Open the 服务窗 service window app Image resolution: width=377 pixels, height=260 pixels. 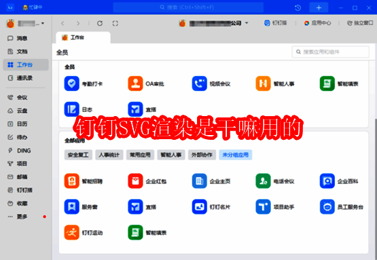81,206
